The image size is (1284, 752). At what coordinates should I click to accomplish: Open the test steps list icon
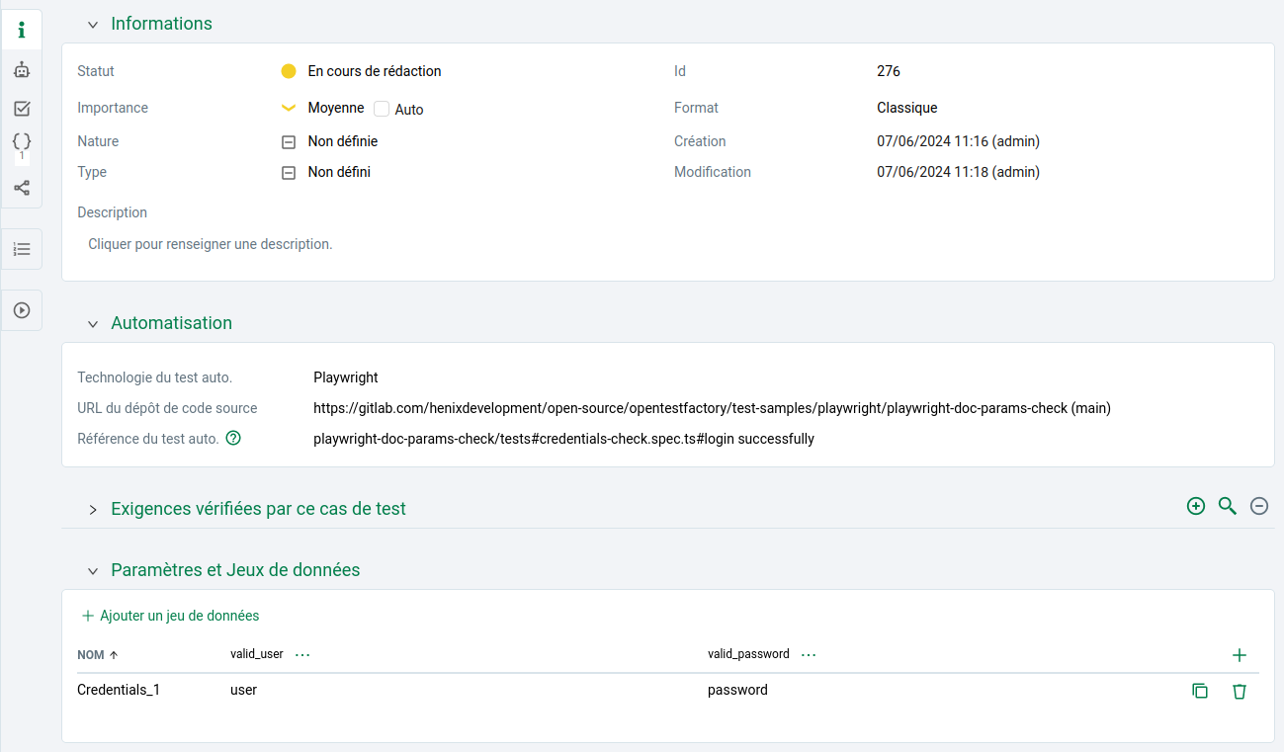[22, 249]
